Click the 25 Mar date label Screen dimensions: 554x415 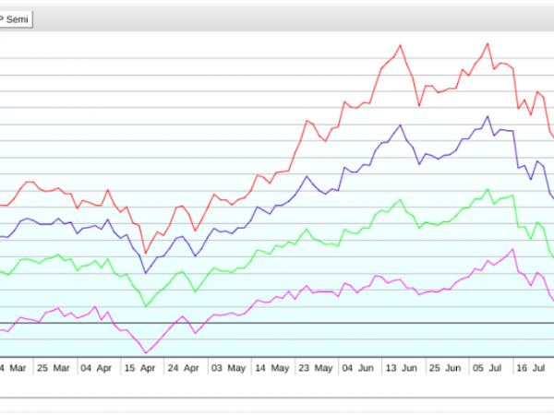[54, 368]
